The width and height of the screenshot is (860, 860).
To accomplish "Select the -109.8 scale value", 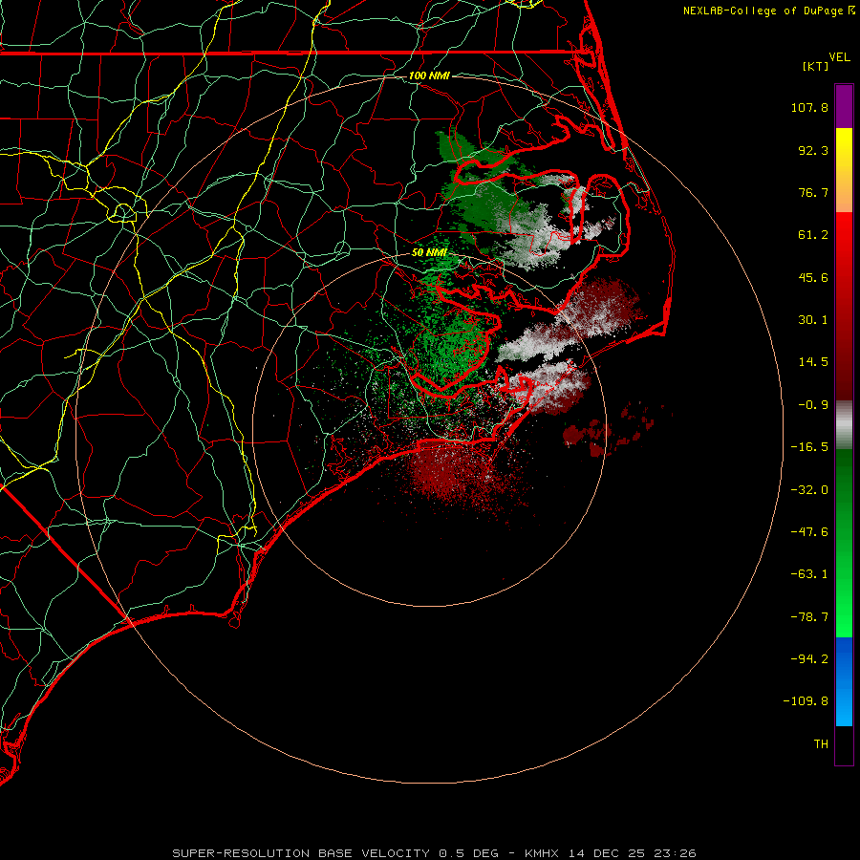I will pos(806,701).
